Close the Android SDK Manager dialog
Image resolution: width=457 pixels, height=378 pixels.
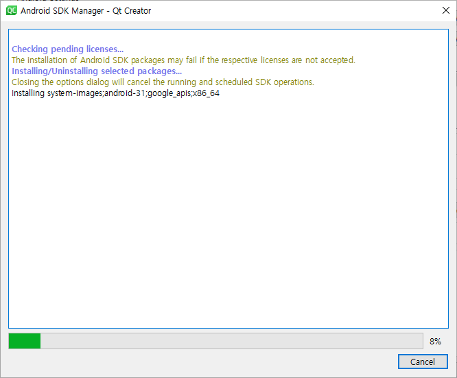click(445, 10)
